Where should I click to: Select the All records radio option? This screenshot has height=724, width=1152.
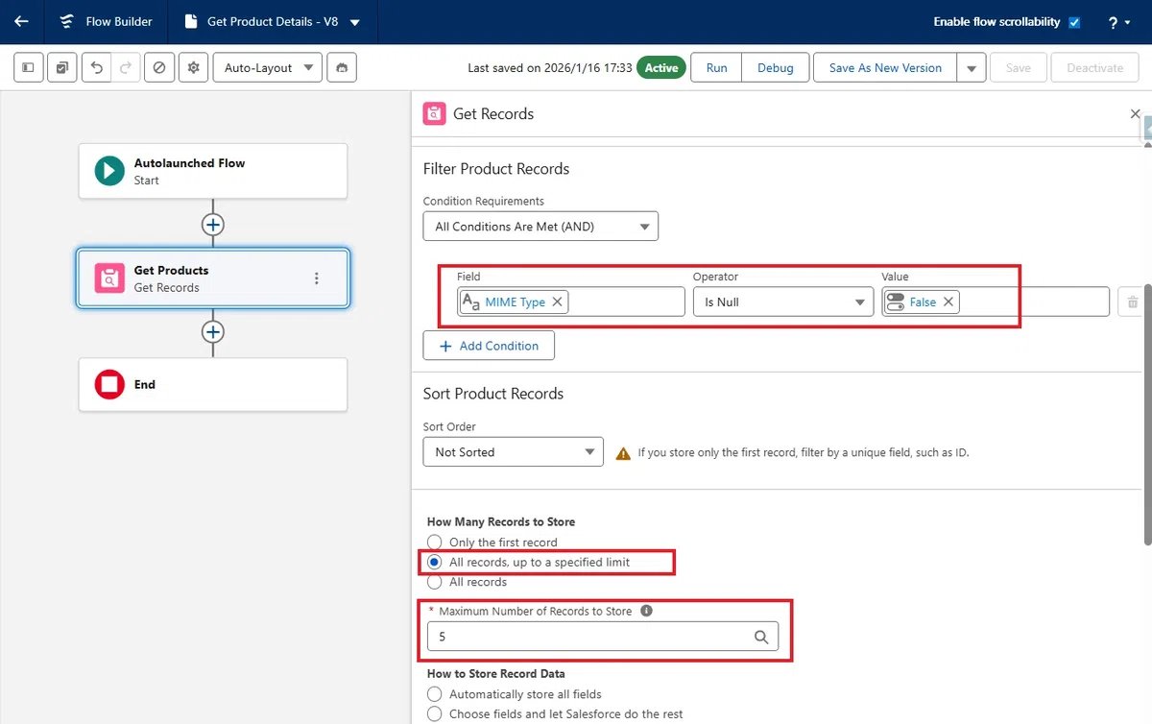click(x=435, y=582)
